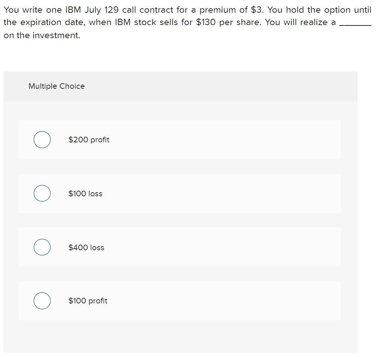
Task: Click the Multiple Choice header
Action: pyautogui.click(x=56, y=86)
